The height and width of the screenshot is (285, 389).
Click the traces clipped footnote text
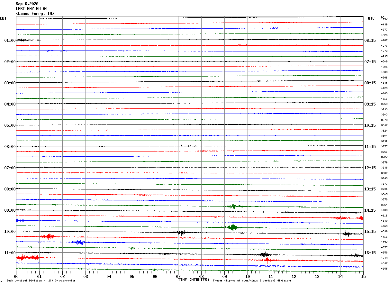[x=252, y=281]
